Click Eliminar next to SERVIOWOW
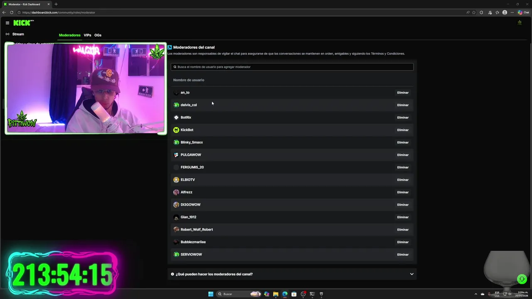 403,255
